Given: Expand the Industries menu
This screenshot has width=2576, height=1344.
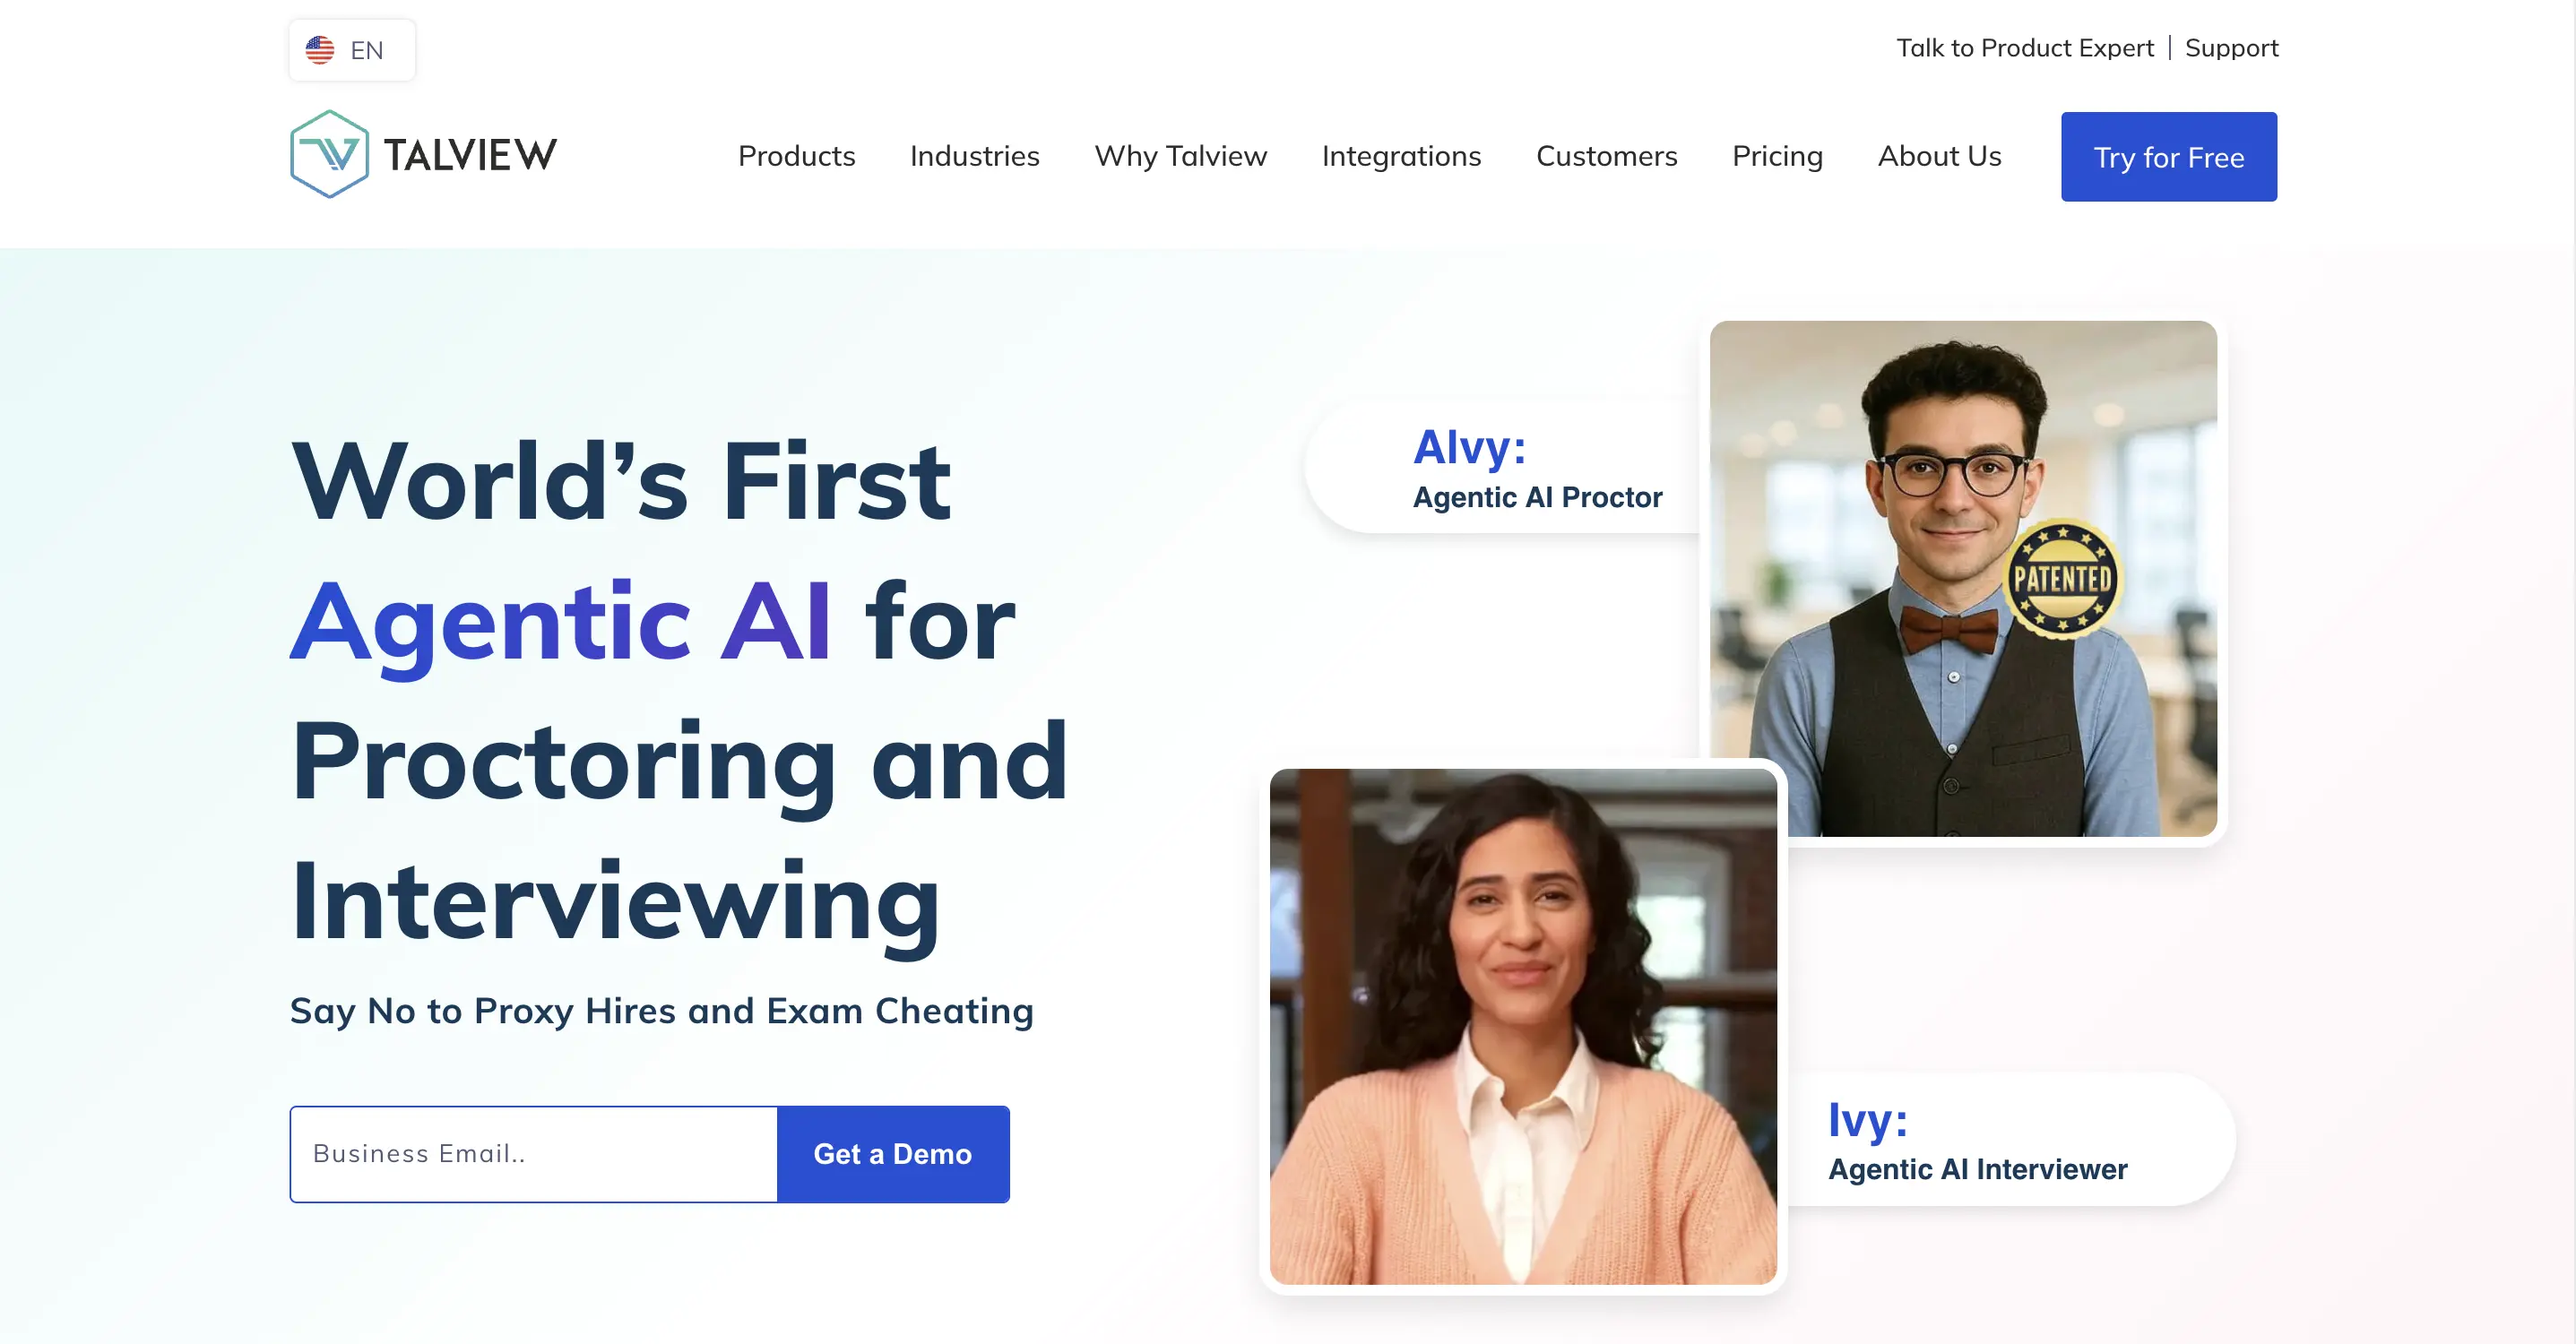Looking at the screenshot, I should click(x=974, y=156).
